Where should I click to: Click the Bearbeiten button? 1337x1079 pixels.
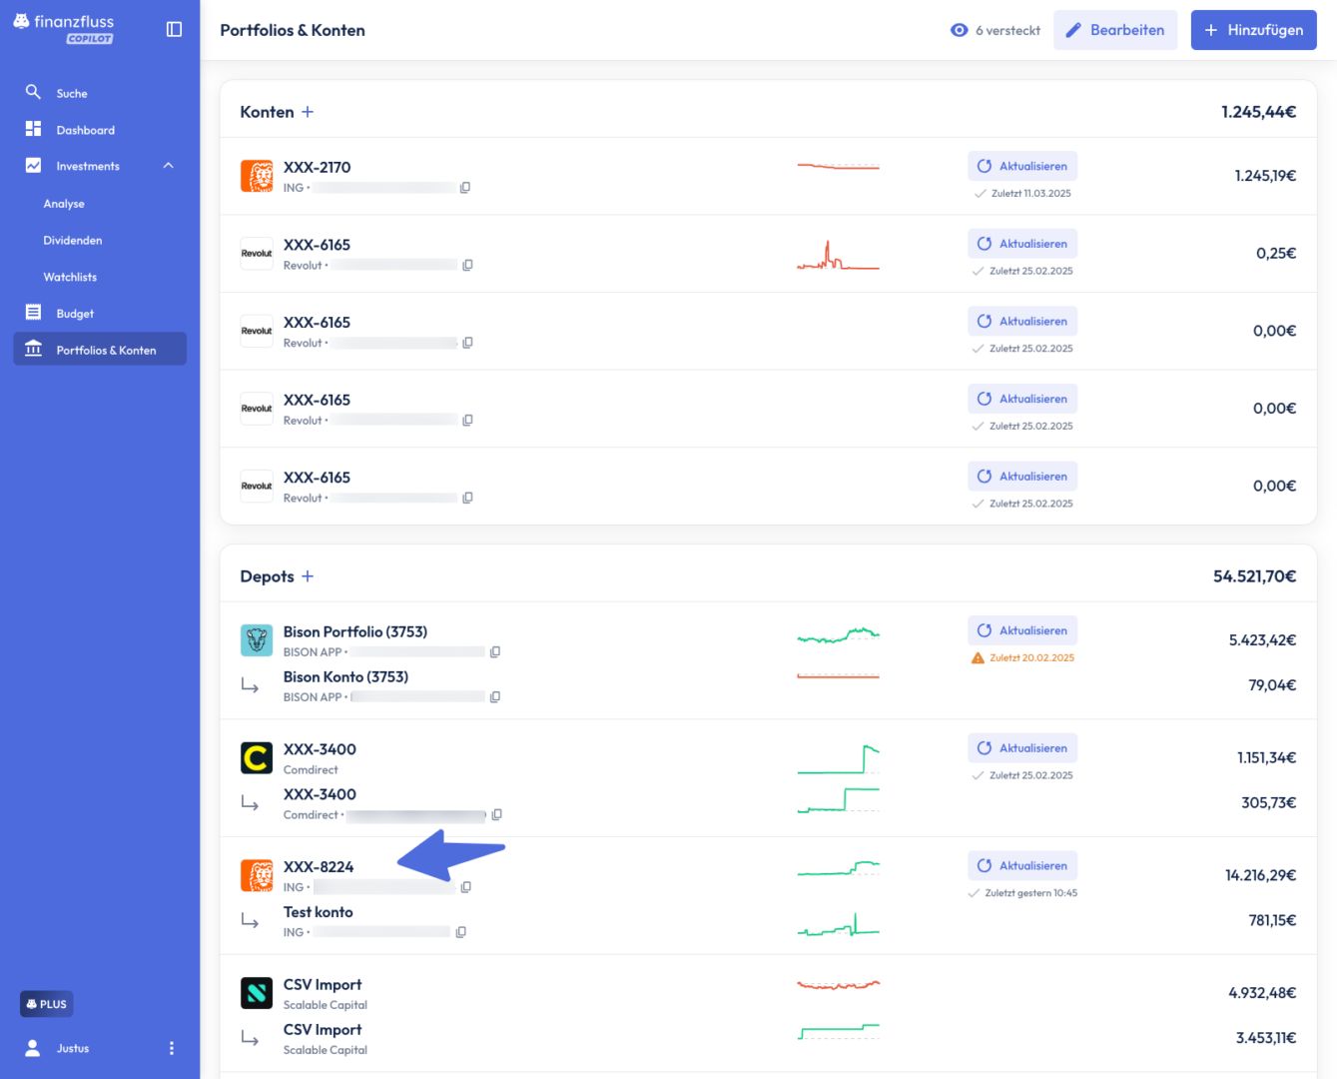[x=1115, y=30]
